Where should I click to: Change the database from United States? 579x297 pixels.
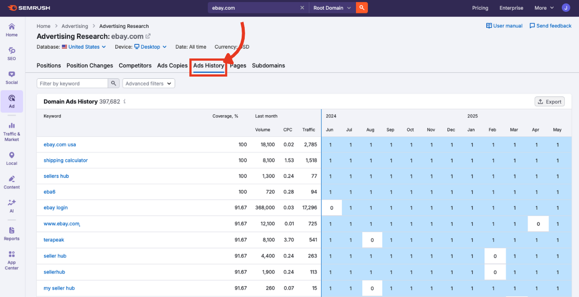click(x=83, y=46)
